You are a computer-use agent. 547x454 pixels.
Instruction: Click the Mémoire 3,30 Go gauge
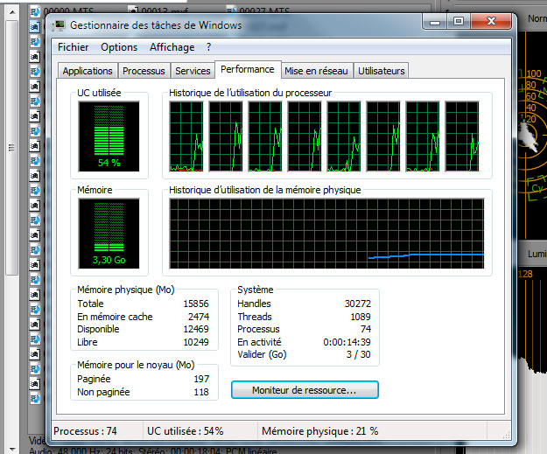pos(109,234)
